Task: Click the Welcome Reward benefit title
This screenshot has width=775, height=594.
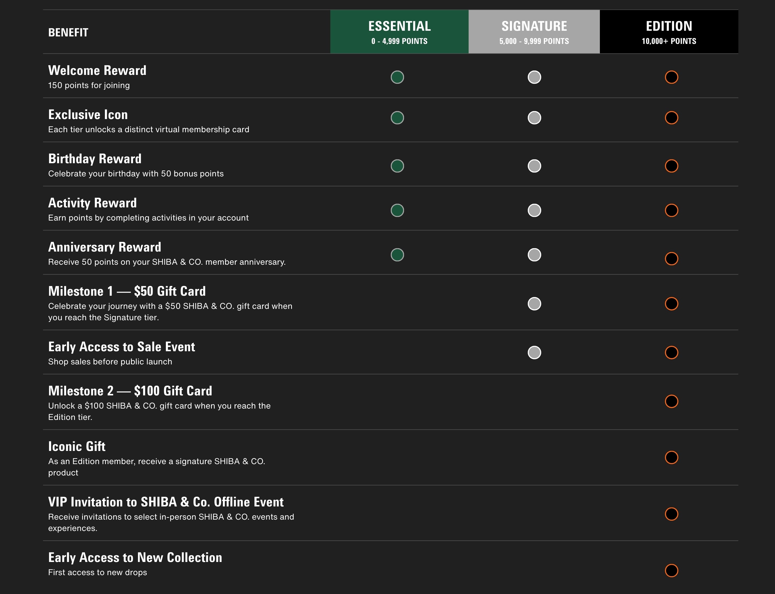Action: click(x=97, y=70)
